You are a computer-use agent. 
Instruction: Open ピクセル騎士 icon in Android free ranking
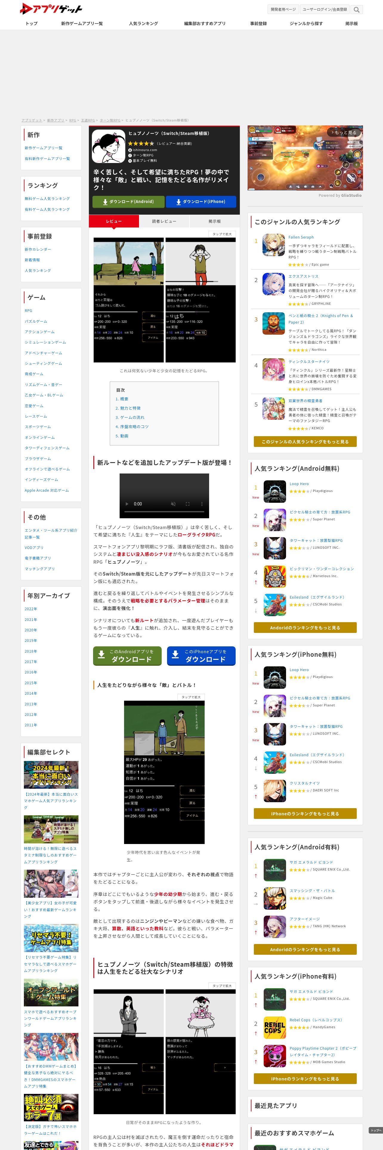click(x=275, y=520)
